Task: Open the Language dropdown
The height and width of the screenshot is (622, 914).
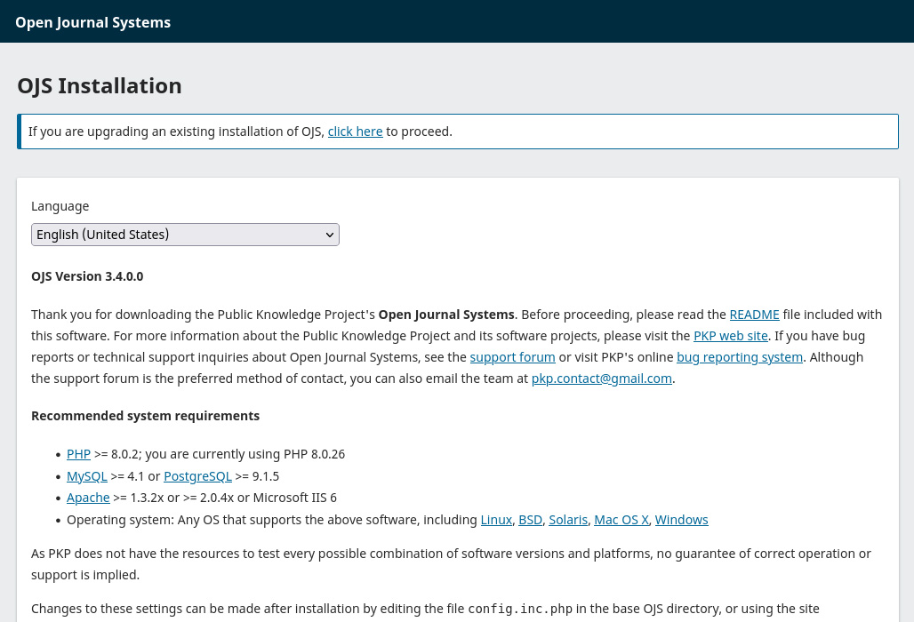Action: point(185,235)
